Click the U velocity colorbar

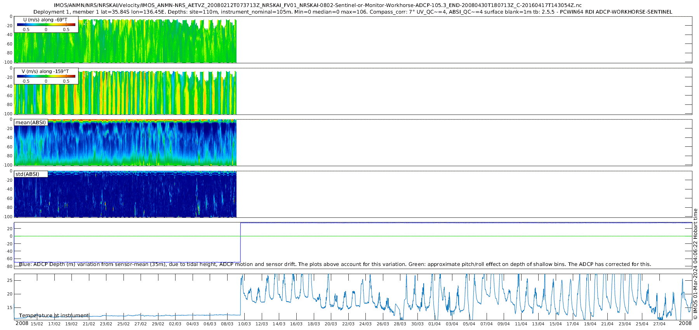(x=46, y=25)
